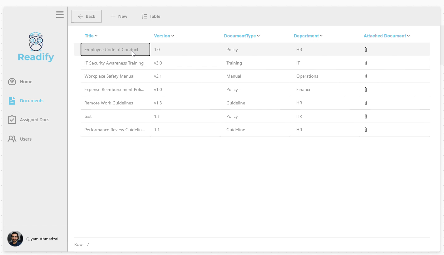
Task: Open Assigned Docs in the sidebar
Action: point(34,120)
